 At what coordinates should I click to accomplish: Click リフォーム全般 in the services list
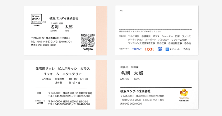[179, 40]
